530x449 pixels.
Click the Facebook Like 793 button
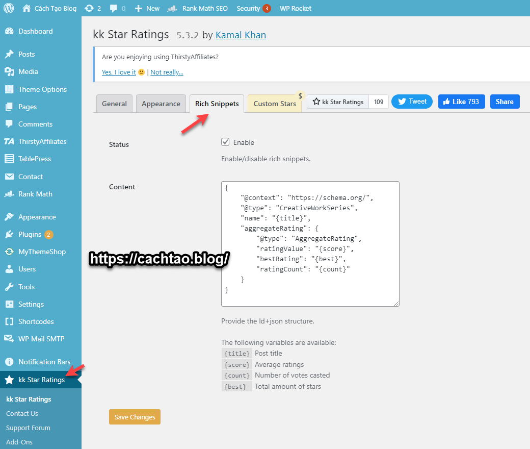(461, 102)
